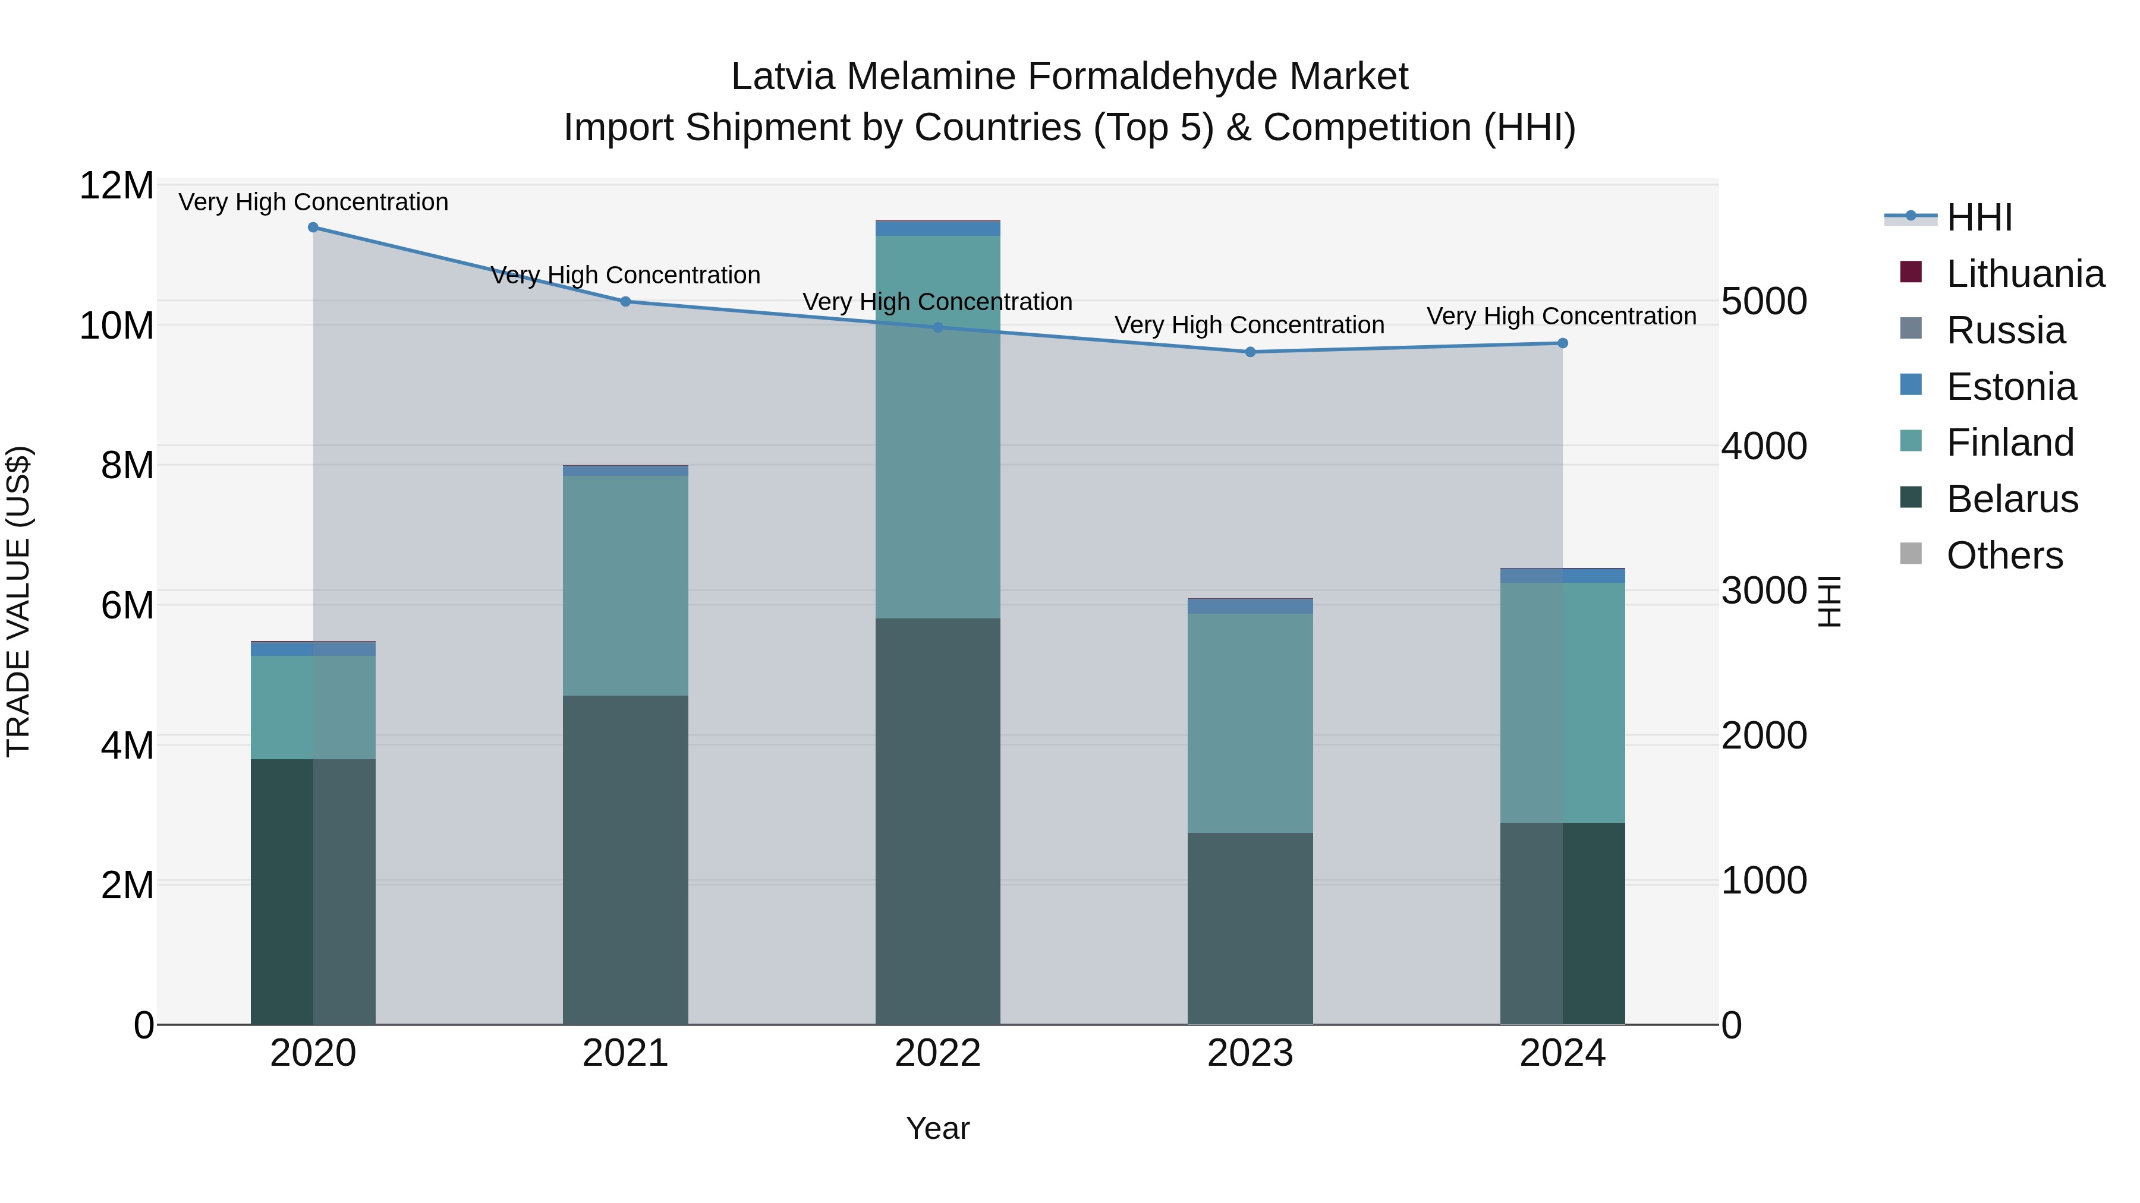This screenshot has width=2140, height=1203.
Task: Click the Finland segment of the 2020 bar
Action: coord(313,708)
